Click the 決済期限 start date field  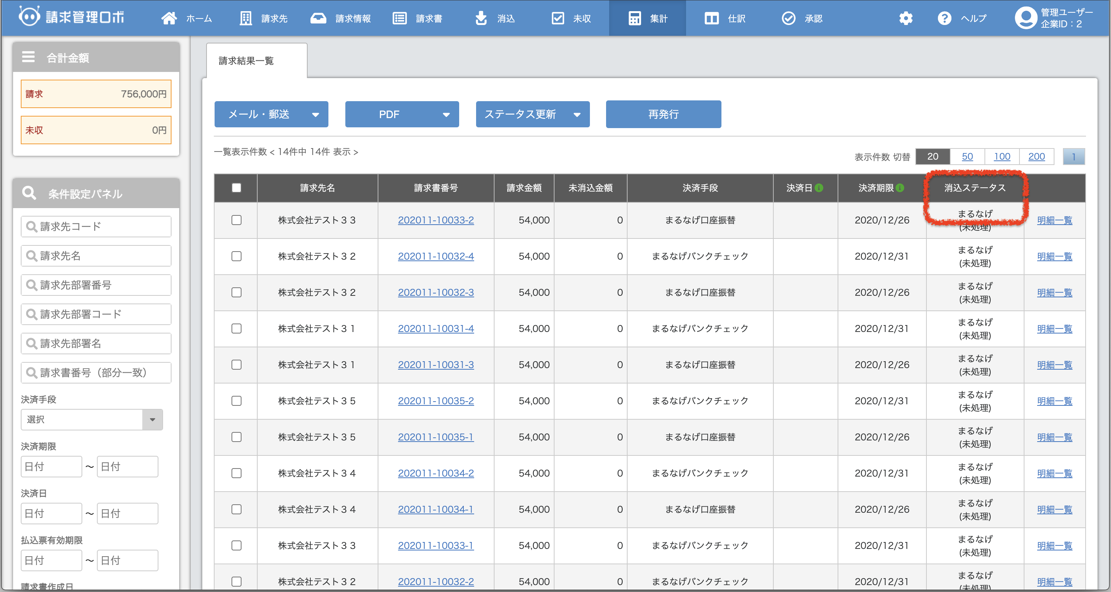click(x=51, y=467)
